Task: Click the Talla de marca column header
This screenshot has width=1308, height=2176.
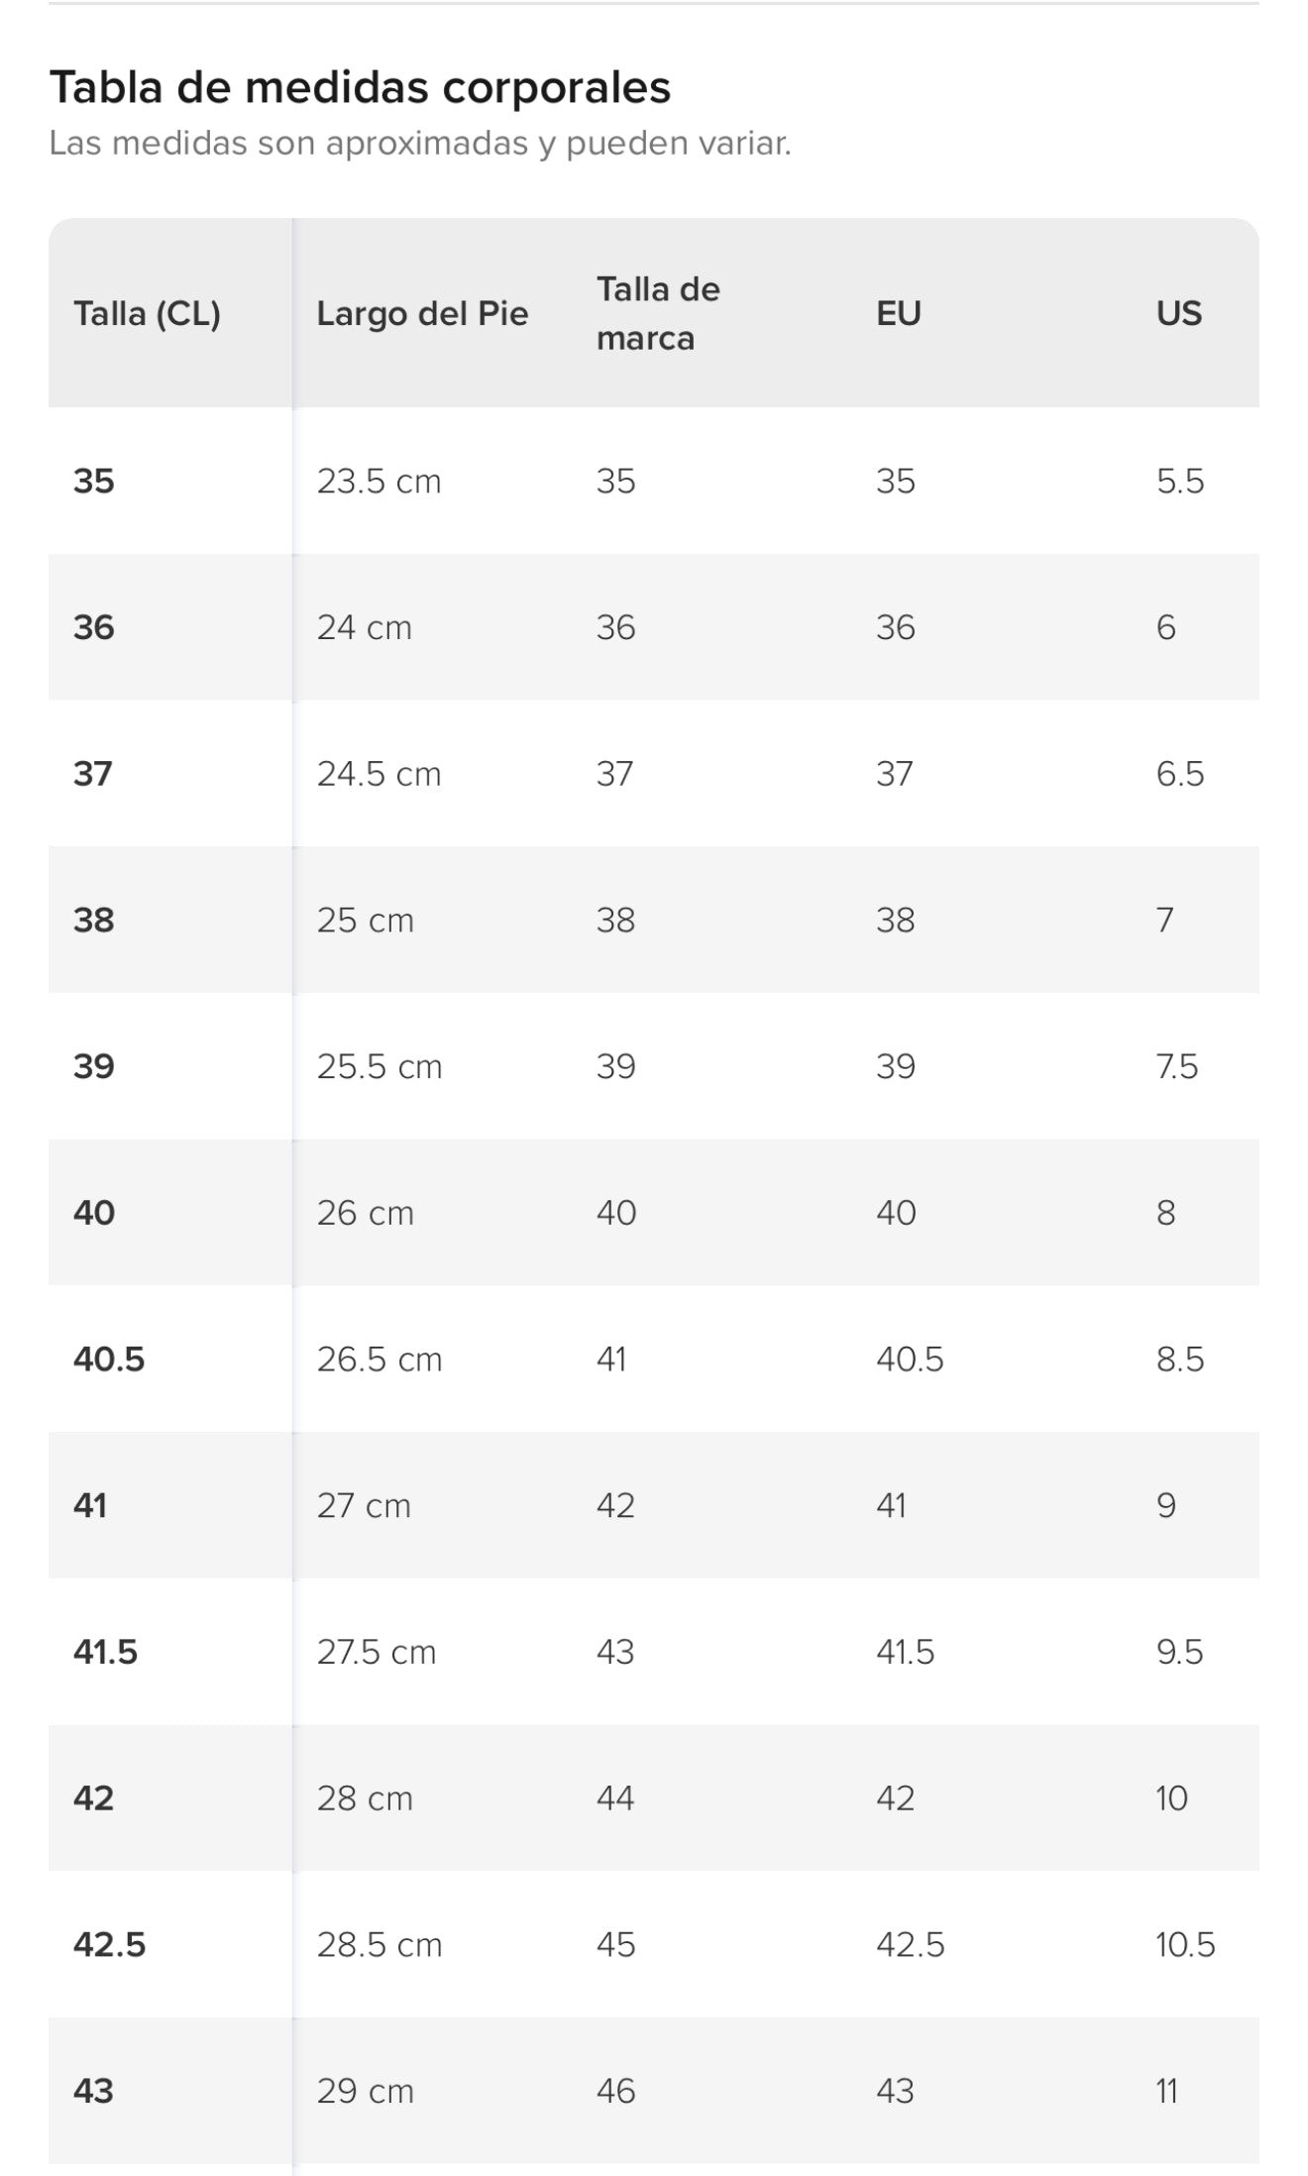Action: point(658,314)
